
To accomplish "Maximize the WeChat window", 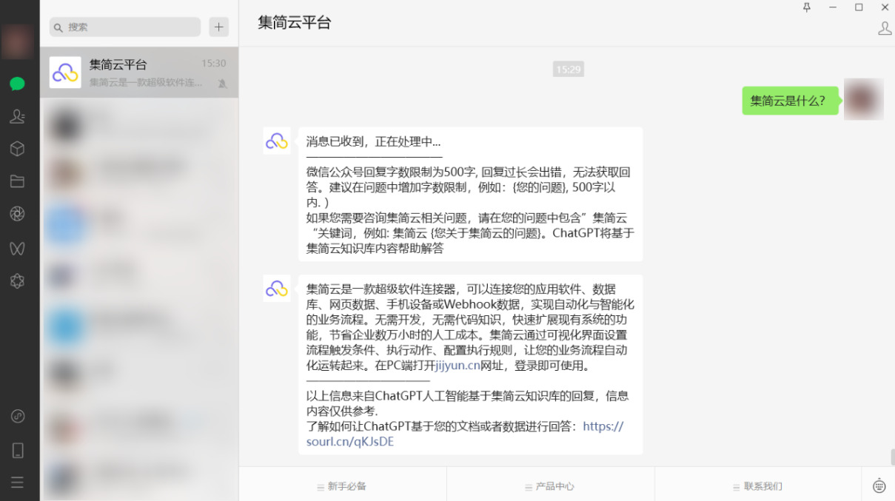I will click(x=859, y=7).
